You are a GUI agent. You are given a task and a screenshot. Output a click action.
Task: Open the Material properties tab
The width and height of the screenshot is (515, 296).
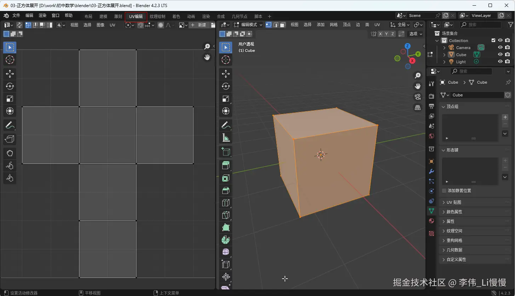(431, 221)
